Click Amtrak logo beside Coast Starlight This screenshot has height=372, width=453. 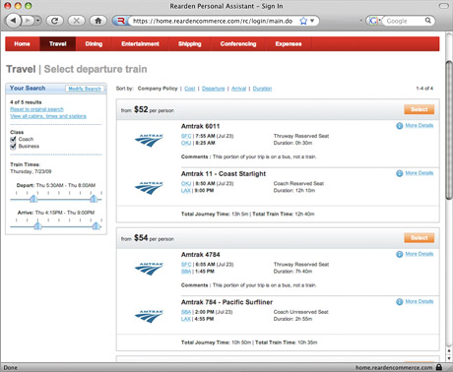coord(149,188)
